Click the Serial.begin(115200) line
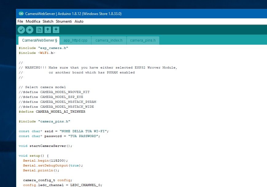The height and width of the screenshot is (187, 267). pyautogui.click(x=45, y=161)
